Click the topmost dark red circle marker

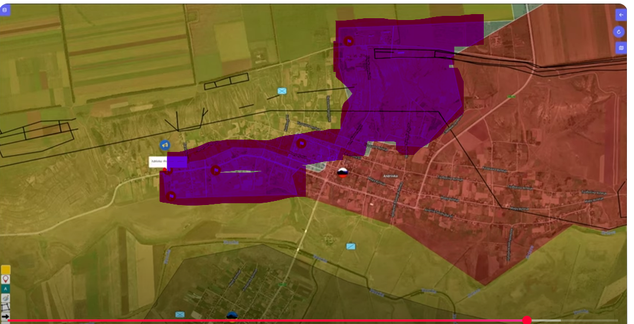pyautogui.click(x=349, y=41)
